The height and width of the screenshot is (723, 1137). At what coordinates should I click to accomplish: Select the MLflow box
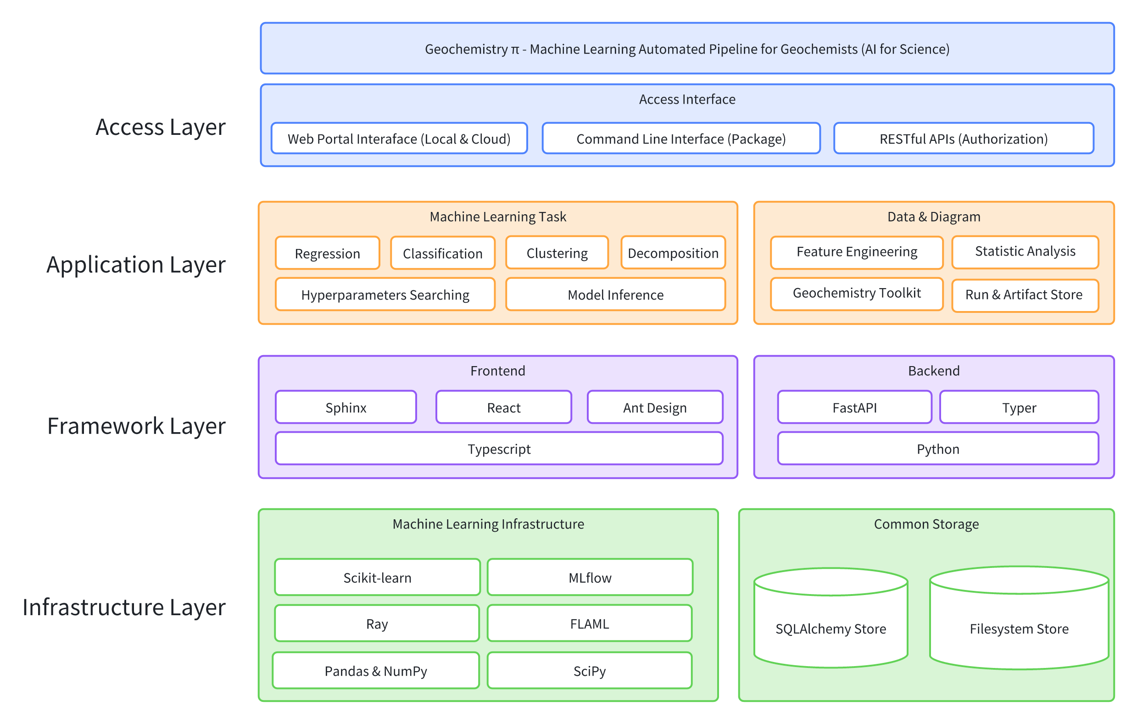(589, 577)
